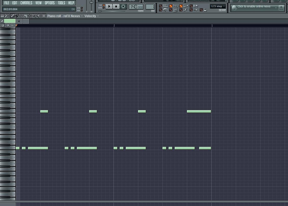The image size is (288, 206).
Task: Click the Stop button
Action: [116, 7]
